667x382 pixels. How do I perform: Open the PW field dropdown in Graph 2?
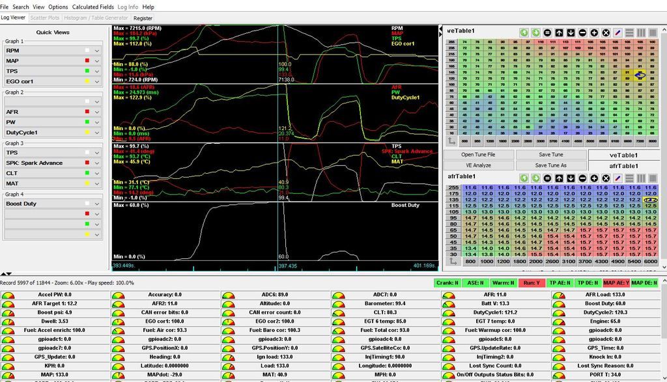97,122
